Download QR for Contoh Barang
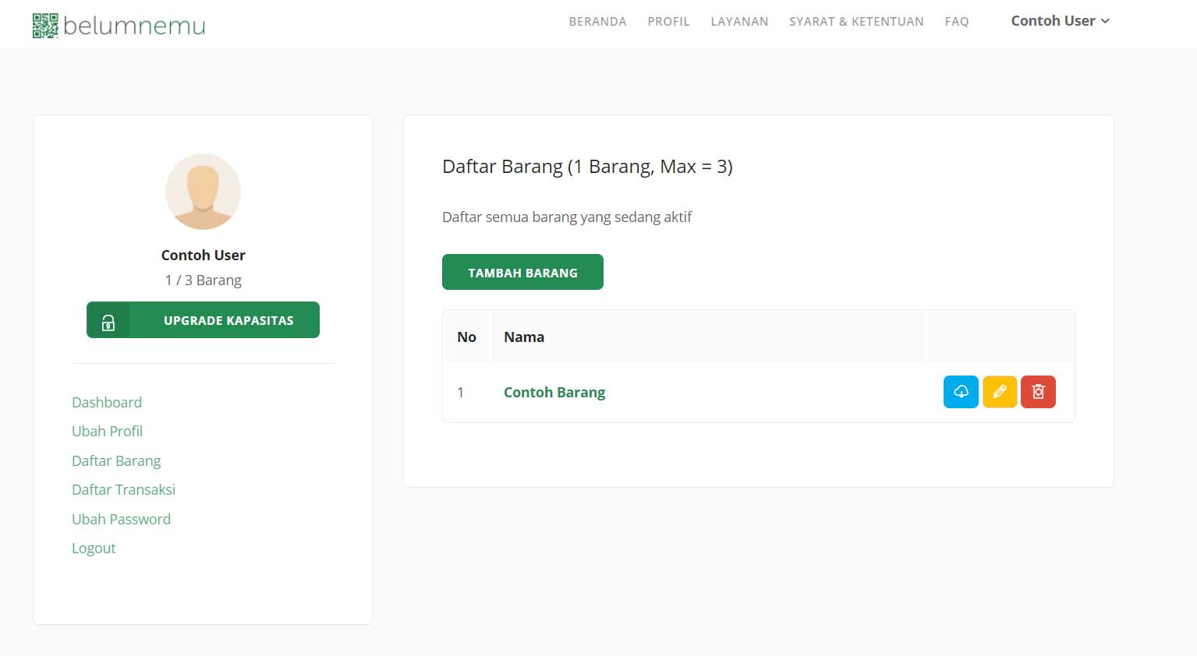 [x=961, y=392]
